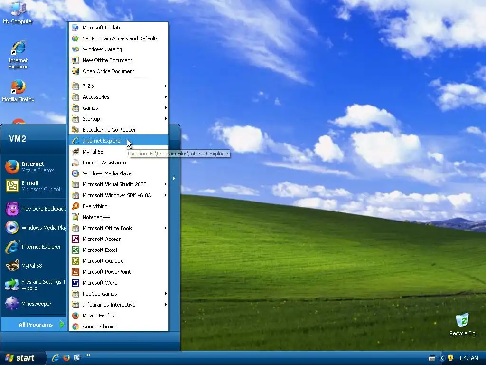
Task: Click BitLocker To Go Reader icon
Action: pos(75,130)
